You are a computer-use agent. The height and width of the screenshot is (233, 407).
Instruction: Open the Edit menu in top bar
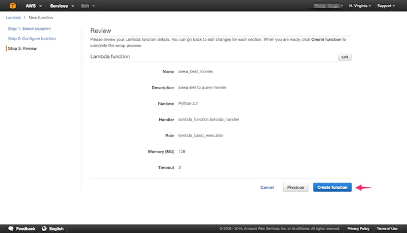[88, 6]
